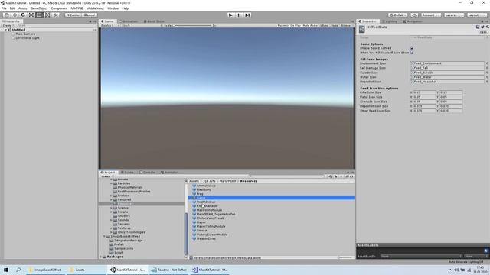Open the cloud services icon

click(x=414, y=15)
